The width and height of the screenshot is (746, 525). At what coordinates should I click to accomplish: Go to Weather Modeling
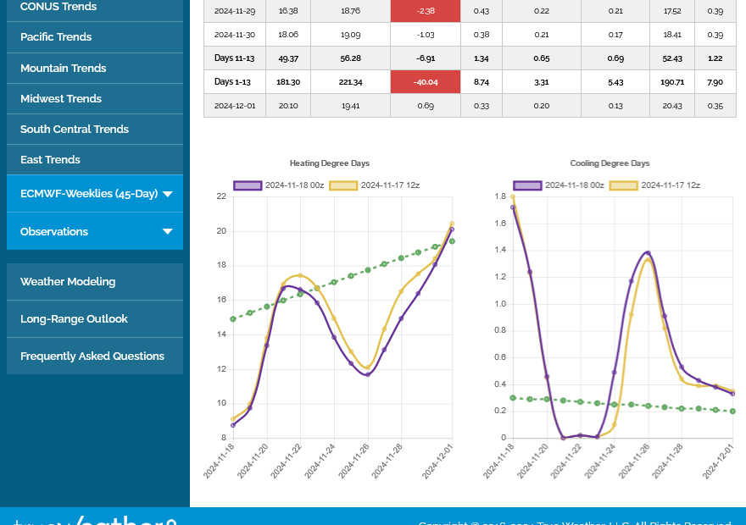coord(95,282)
